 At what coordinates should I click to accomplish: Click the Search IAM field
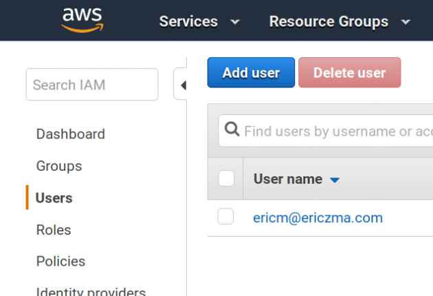[x=91, y=85]
